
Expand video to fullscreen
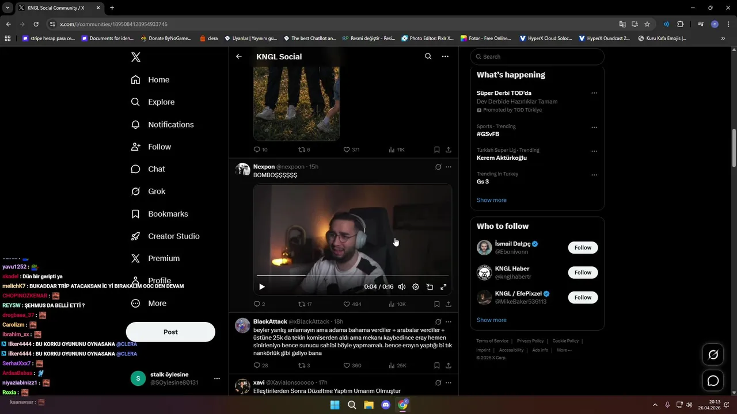click(443, 287)
